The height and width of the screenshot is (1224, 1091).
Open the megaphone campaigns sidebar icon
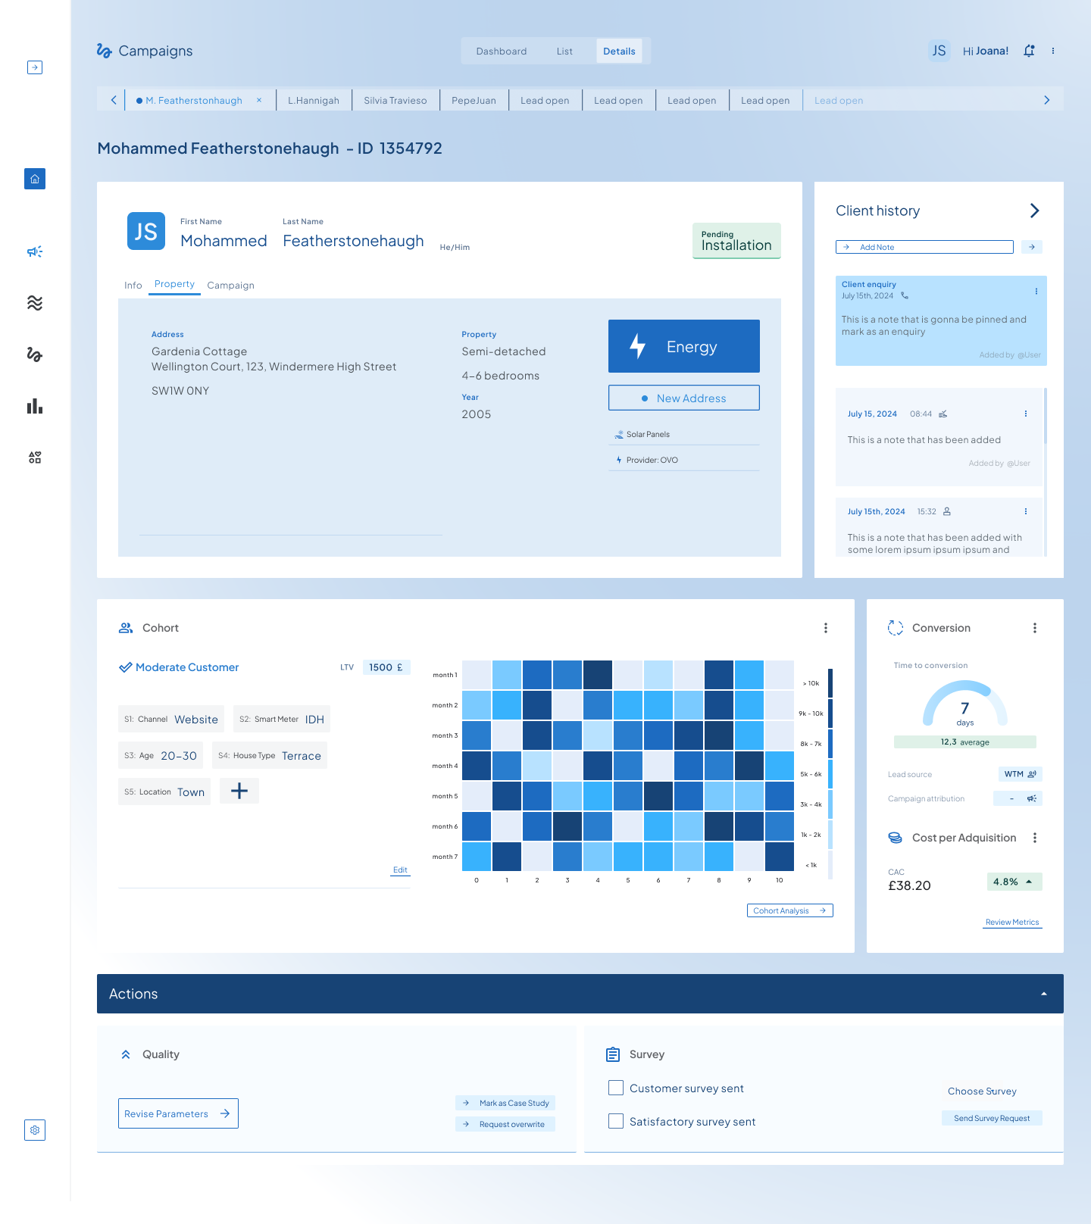click(35, 251)
